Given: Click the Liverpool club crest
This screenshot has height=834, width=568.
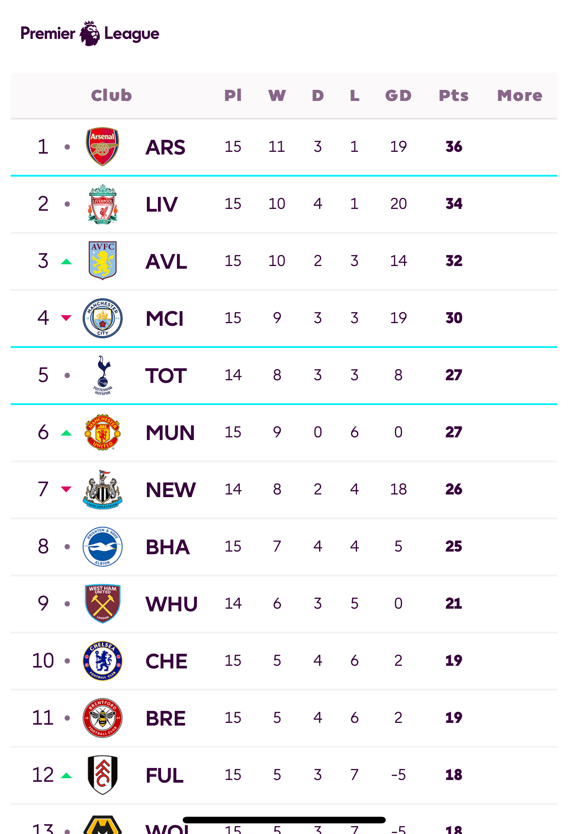Looking at the screenshot, I should click(102, 204).
